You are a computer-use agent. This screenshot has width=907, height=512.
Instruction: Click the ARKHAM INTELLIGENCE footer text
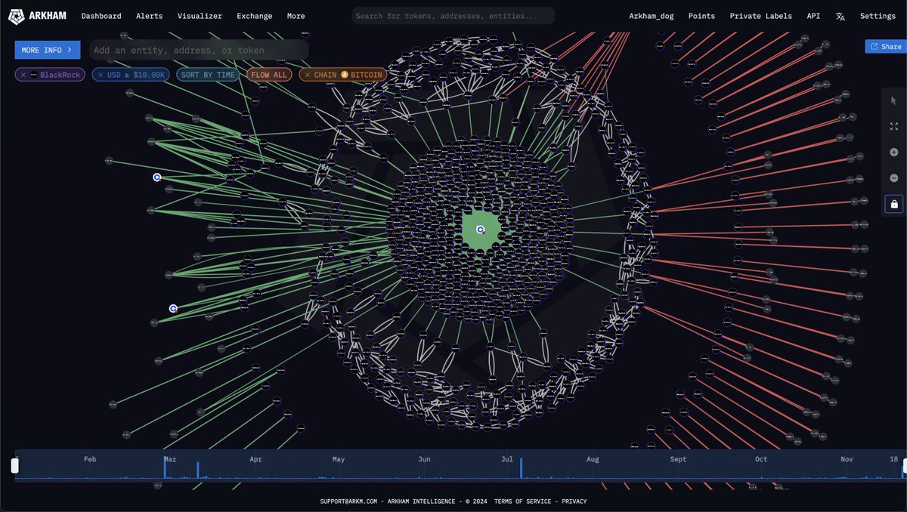pyautogui.click(x=423, y=501)
